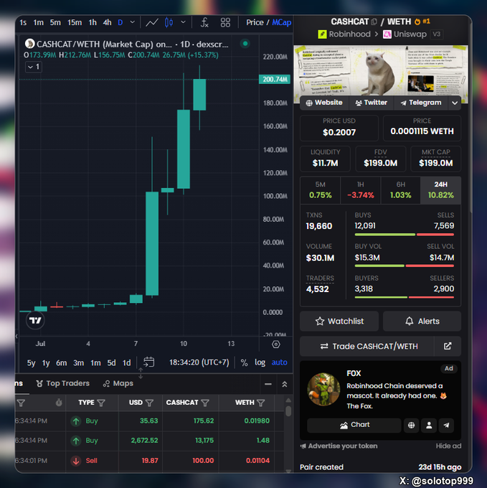Set chart range to 3m
Screen dimensions: 487x488
click(78, 363)
